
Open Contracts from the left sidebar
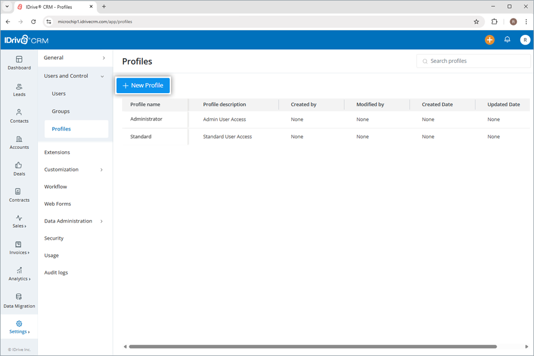19,196
